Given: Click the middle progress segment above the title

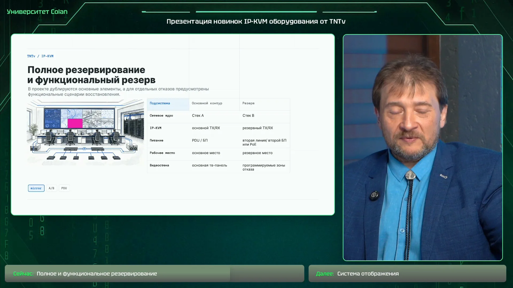Looking at the screenshot, I should click(256, 12).
